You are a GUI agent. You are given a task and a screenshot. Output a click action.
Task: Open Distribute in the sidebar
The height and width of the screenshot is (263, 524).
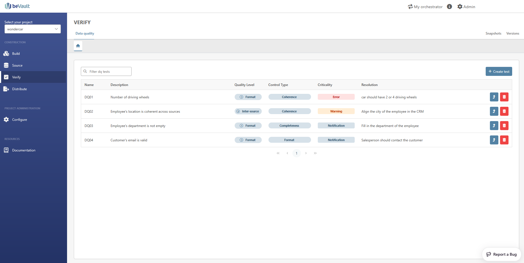19,89
